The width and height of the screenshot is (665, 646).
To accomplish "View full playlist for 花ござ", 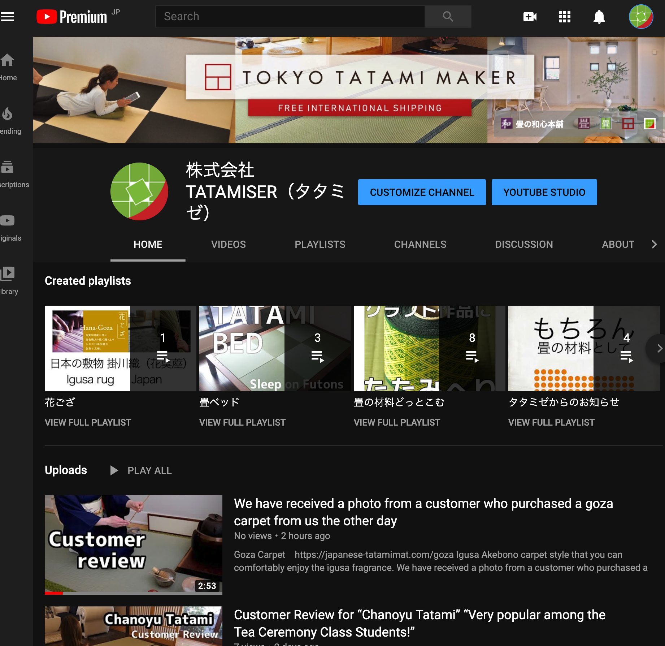I will tap(88, 422).
